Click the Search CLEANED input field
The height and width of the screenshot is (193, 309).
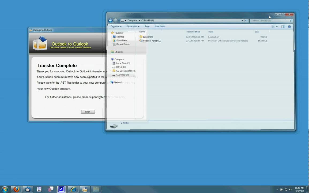[x=270, y=21]
